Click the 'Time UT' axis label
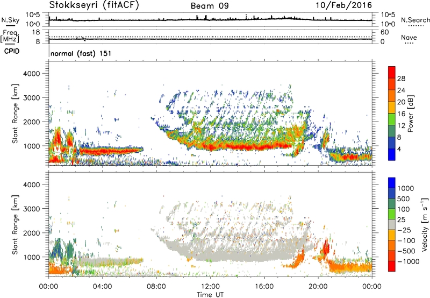 (210, 295)
